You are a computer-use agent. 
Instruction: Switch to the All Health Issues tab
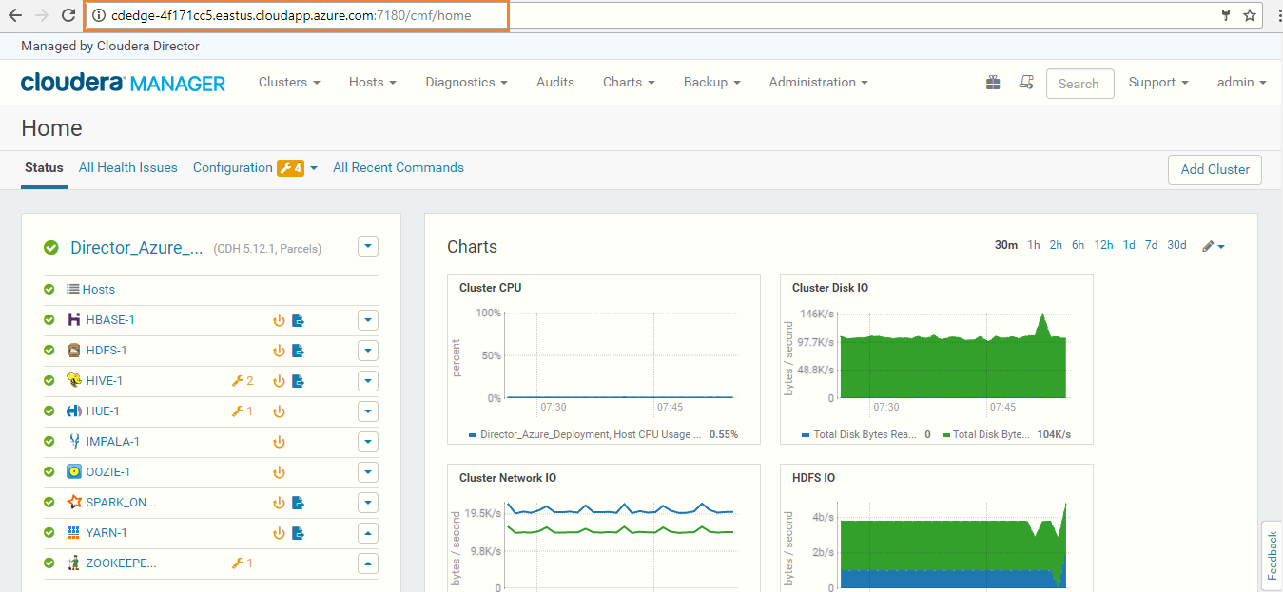(128, 168)
